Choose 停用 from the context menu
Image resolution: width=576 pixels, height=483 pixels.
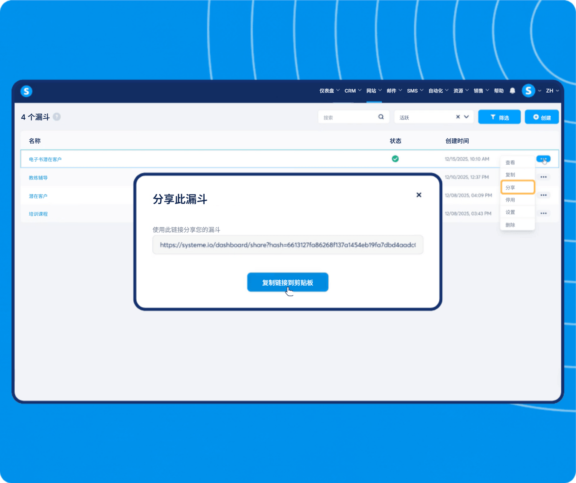tap(517, 200)
